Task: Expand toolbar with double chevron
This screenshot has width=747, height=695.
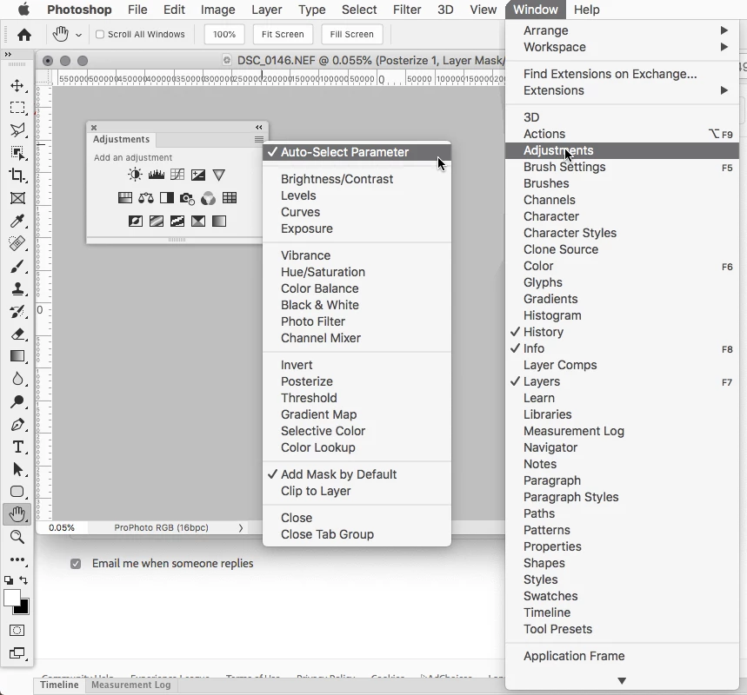Action: (8, 54)
